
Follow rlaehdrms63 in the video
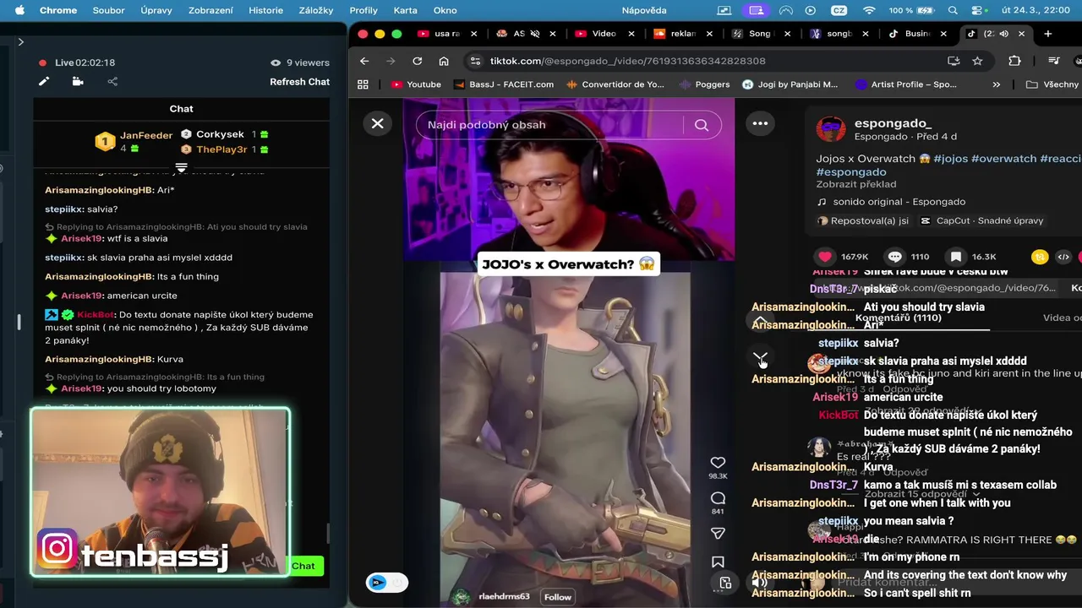558,597
